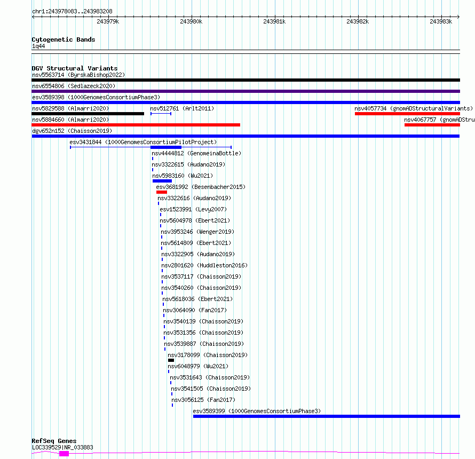Select the esv3589398 blue variant bar
This screenshot has height=459, width=475.
point(246,102)
